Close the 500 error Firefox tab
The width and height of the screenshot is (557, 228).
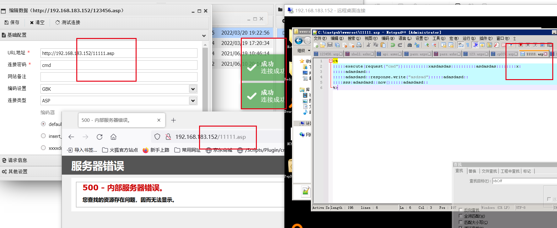click(159, 120)
